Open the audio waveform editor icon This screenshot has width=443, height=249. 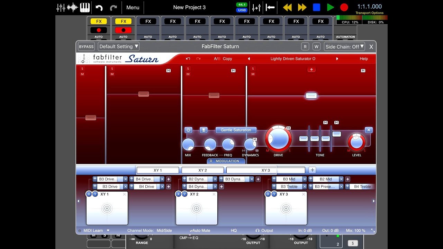[73, 7]
